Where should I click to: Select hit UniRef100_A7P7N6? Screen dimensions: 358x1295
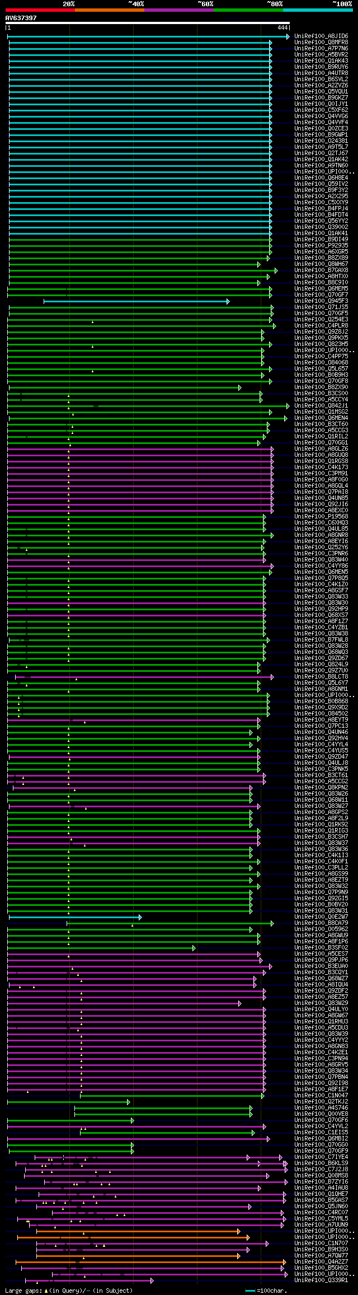pyautogui.click(x=321, y=49)
